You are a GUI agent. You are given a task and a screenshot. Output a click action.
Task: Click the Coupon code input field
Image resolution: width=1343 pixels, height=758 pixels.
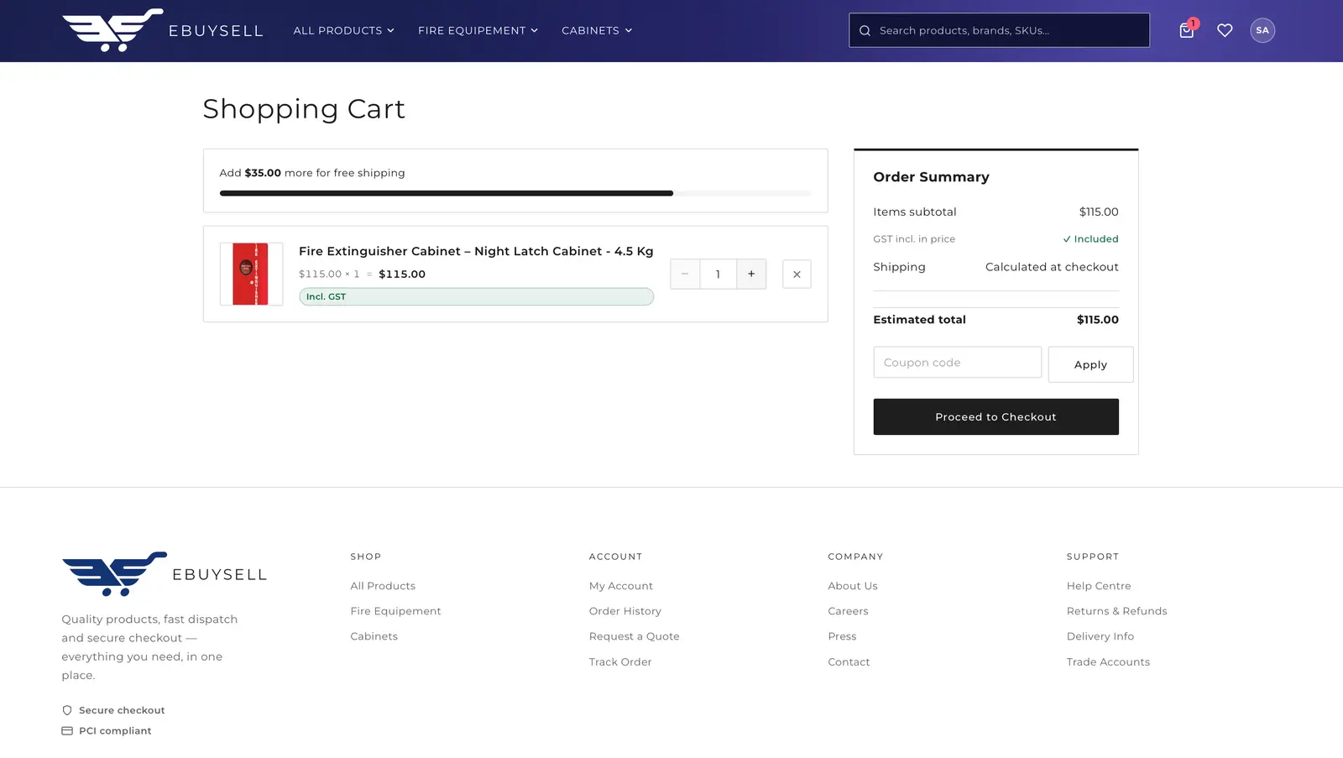pos(957,363)
